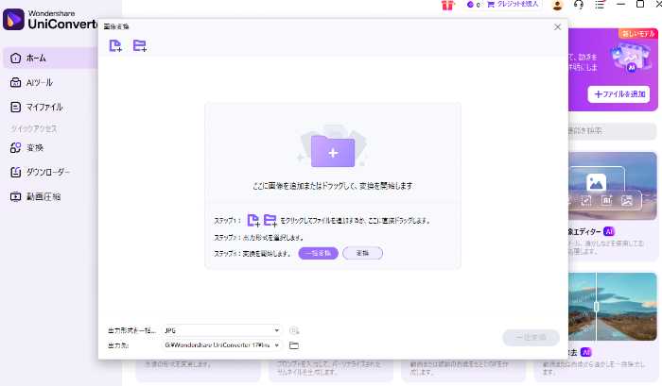Click the Home house icon in sidebar
This screenshot has height=386, width=662.
point(16,59)
